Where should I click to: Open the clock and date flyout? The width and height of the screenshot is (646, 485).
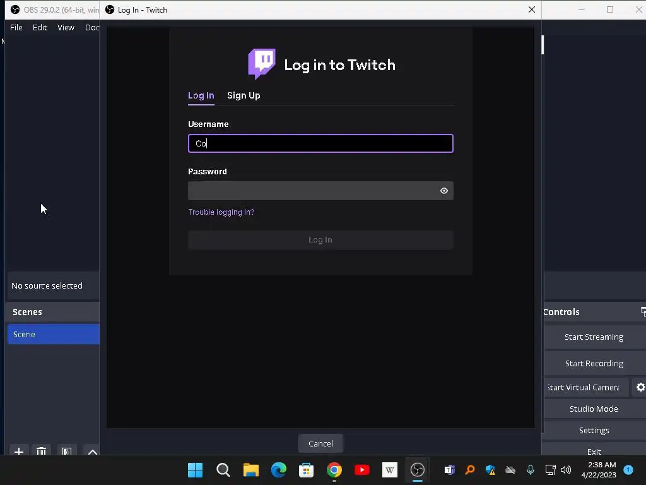[599, 470]
